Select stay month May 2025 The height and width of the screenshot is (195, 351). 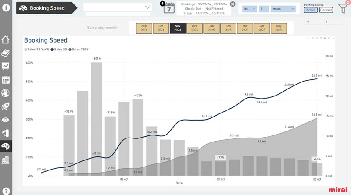point(279,28)
